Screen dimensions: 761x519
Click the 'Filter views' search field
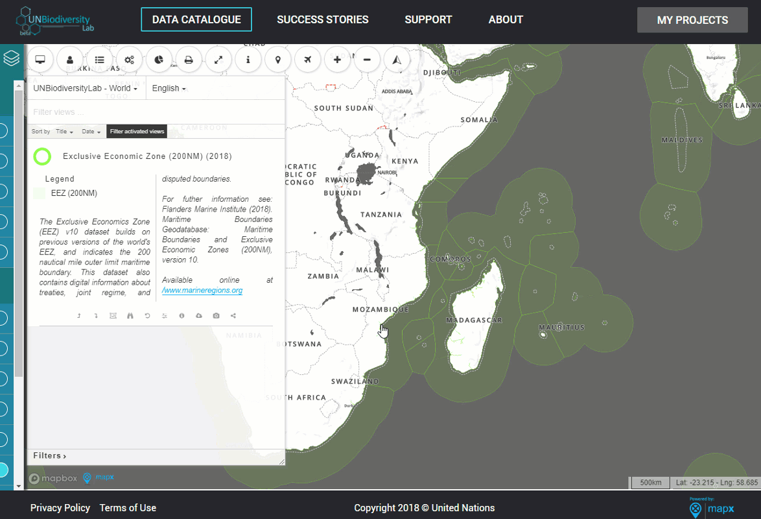click(x=156, y=112)
